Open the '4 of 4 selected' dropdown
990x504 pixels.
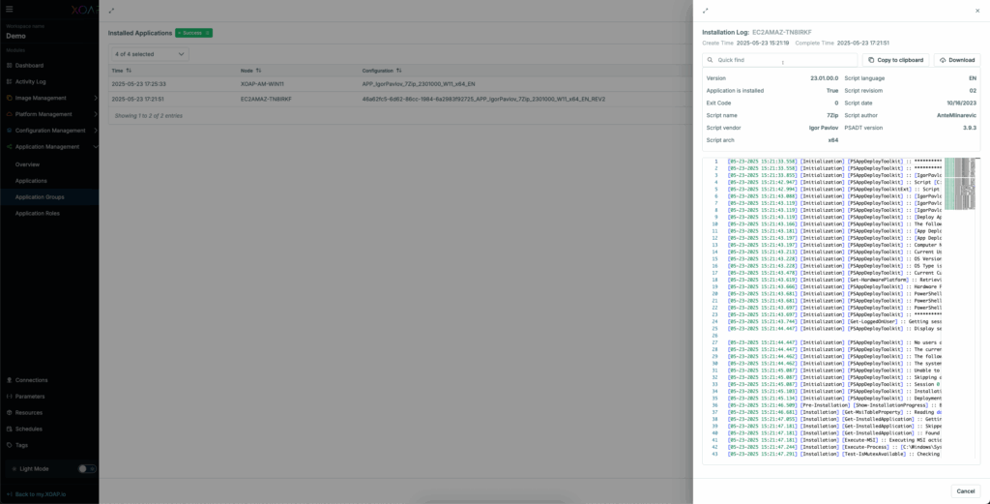(148, 54)
